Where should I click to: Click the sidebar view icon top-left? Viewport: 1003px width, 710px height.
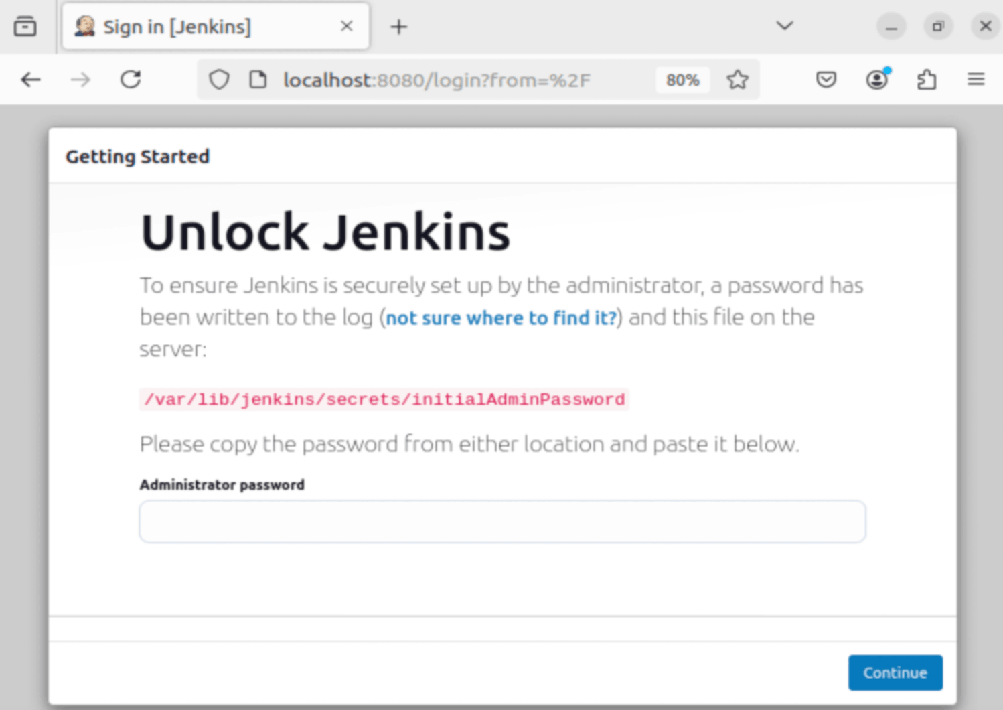pyautogui.click(x=25, y=26)
